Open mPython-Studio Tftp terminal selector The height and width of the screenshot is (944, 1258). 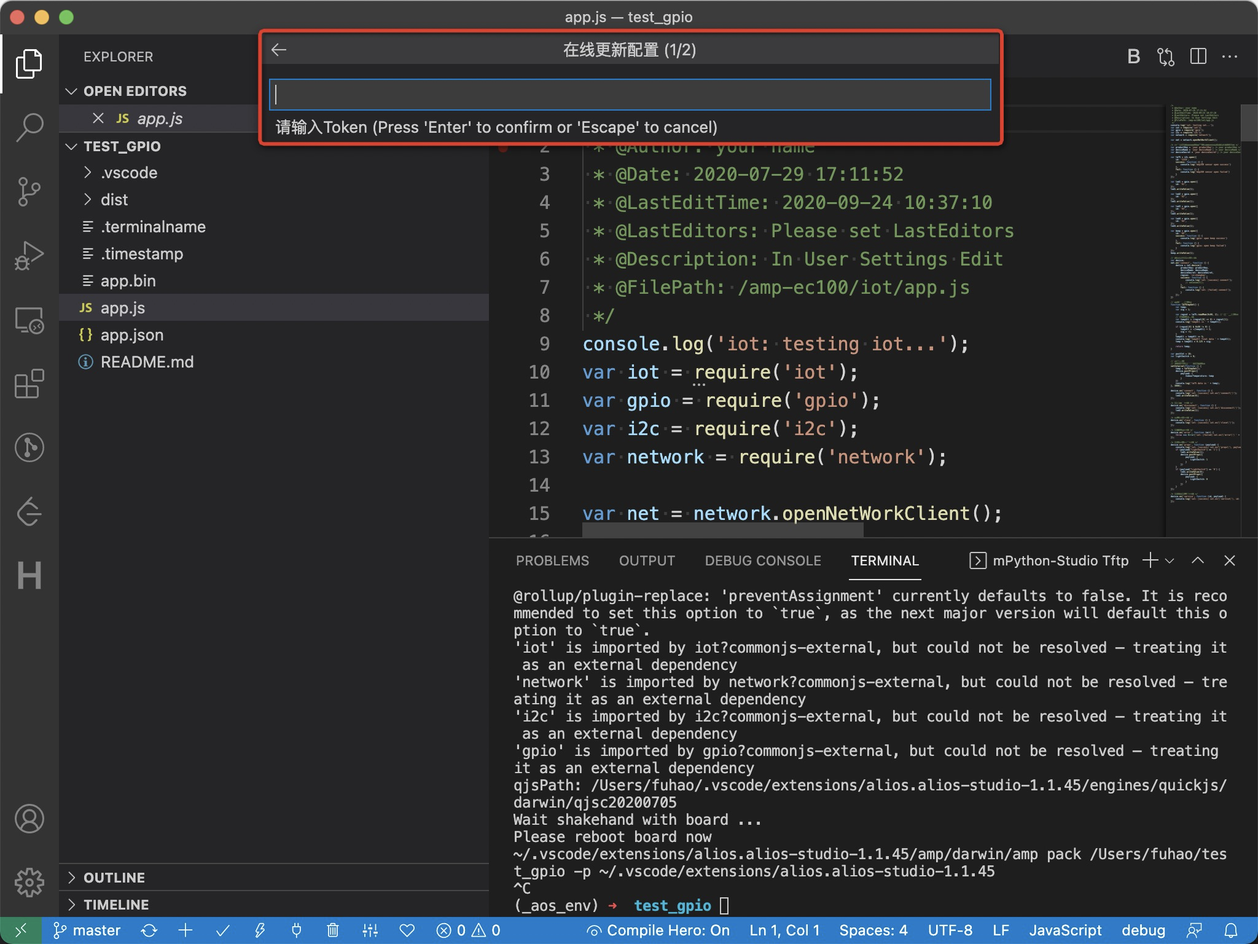pyautogui.click(x=1049, y=560)
